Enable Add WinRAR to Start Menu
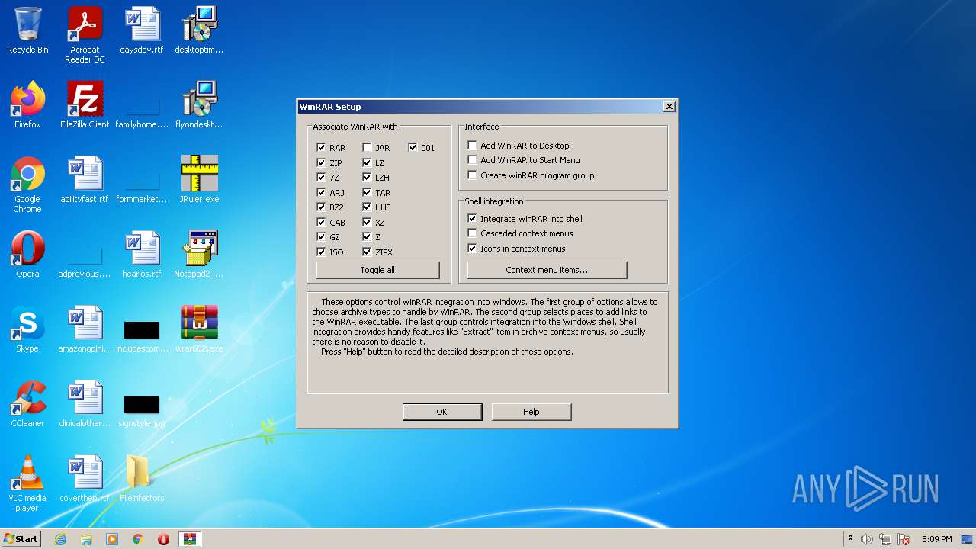This screenshot has width=976, height=549. pyautogui.click(x=472, y=160)
